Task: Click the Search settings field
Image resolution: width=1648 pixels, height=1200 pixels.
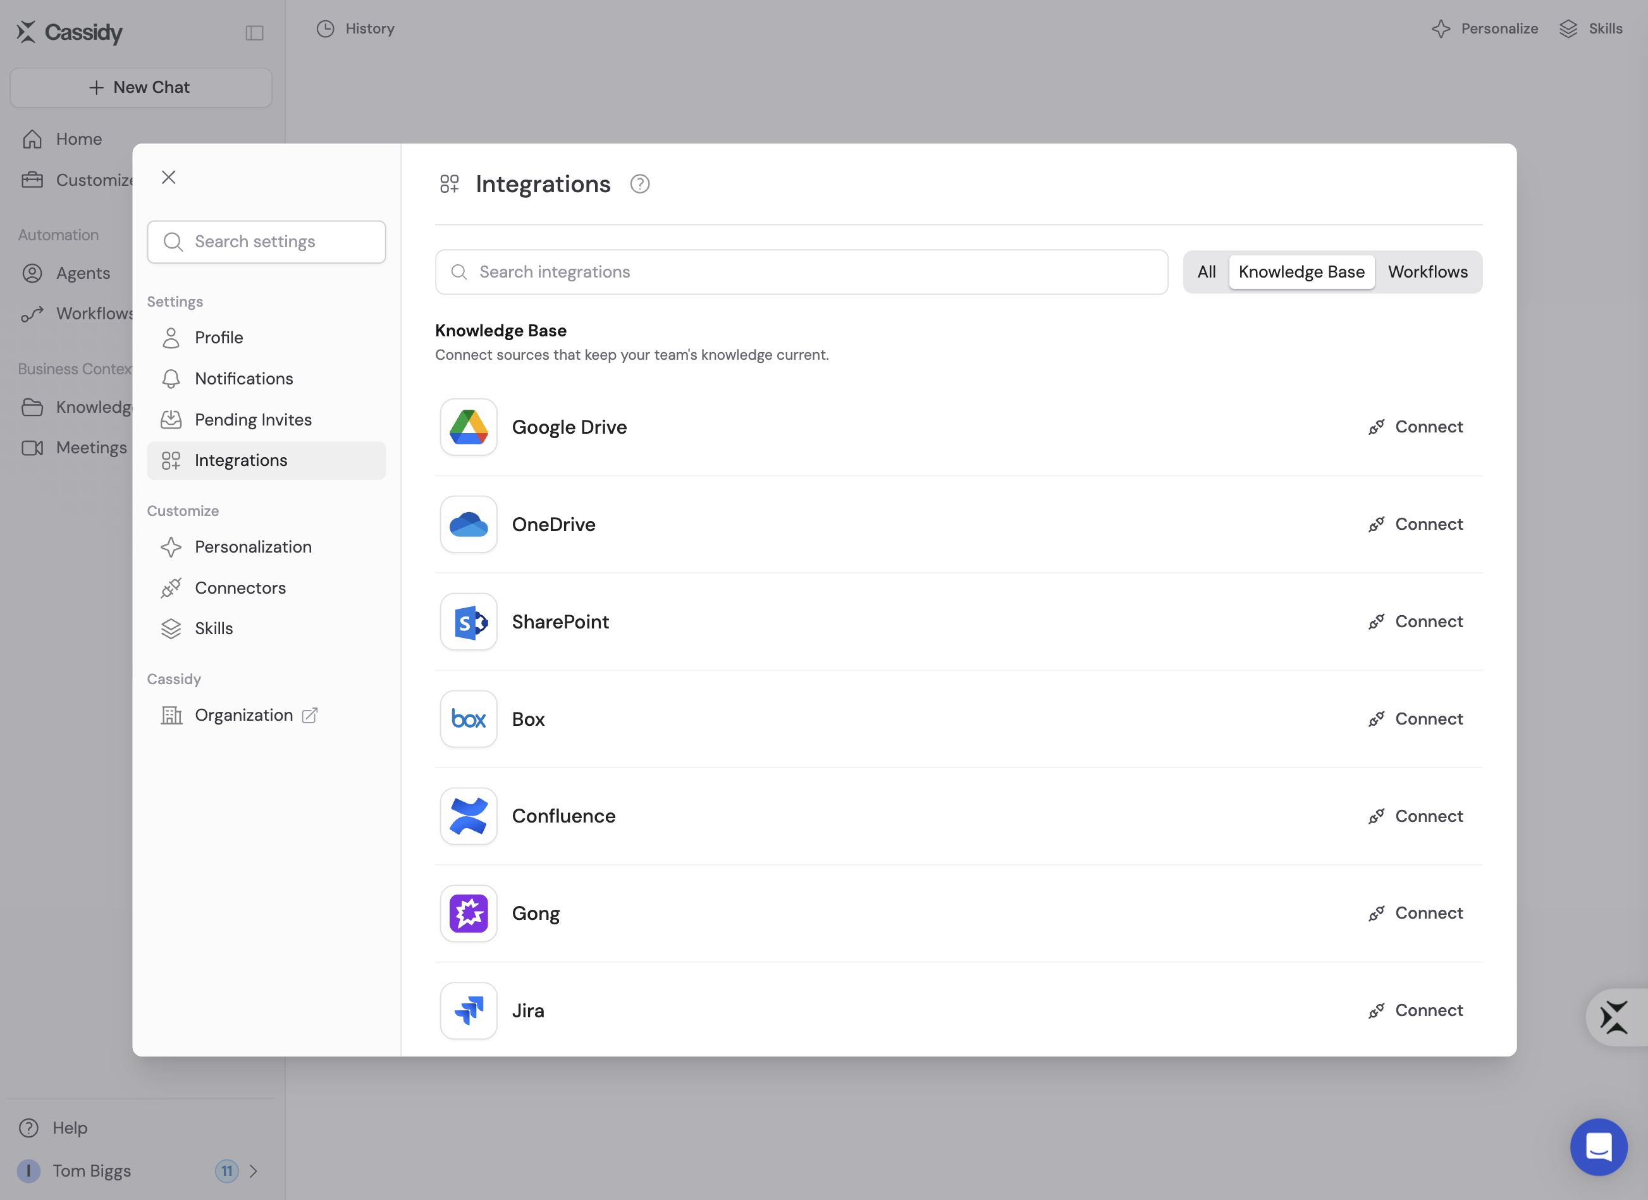Action: coord(266,242)
